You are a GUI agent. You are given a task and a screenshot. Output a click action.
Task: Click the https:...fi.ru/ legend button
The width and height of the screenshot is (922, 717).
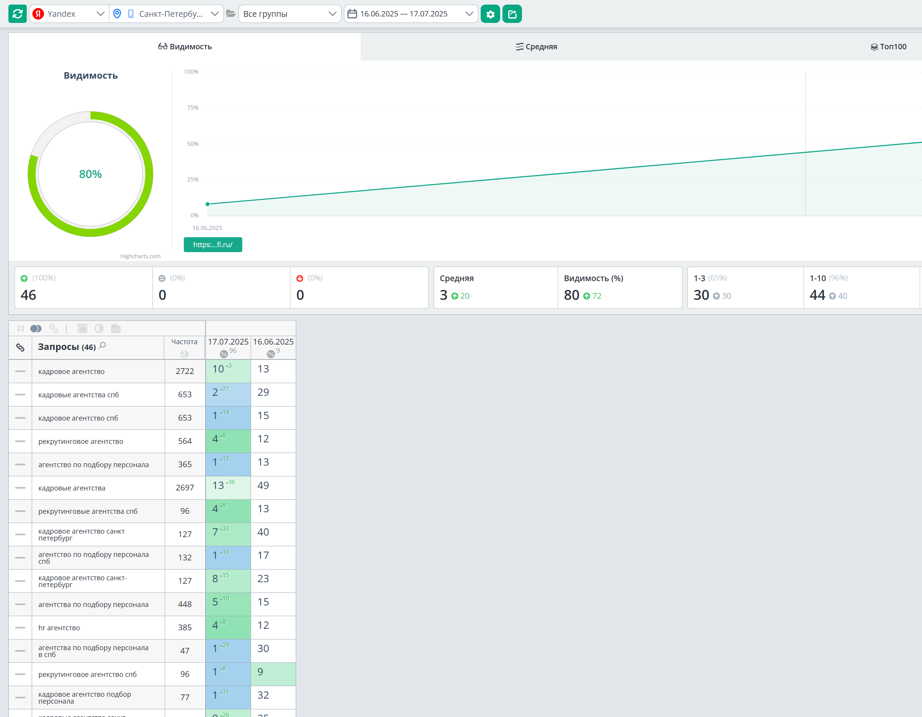click(x=213, y=245)
